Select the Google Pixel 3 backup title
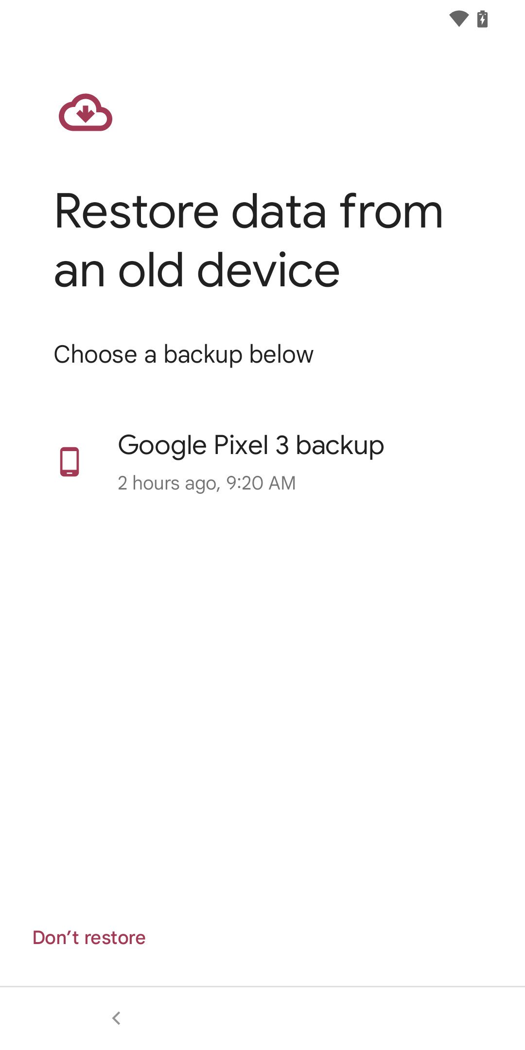Screen dimensions: 525x1050 tap(251, 445)
